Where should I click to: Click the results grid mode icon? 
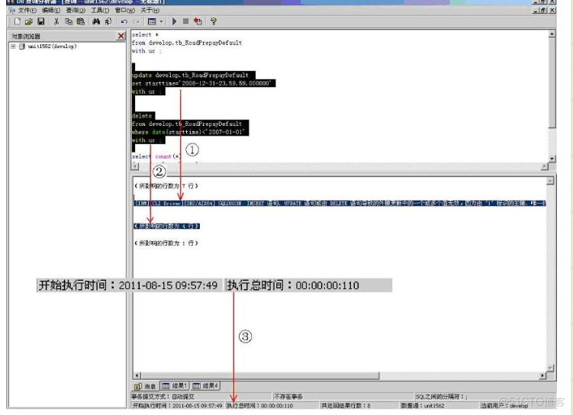pos(152,21)
